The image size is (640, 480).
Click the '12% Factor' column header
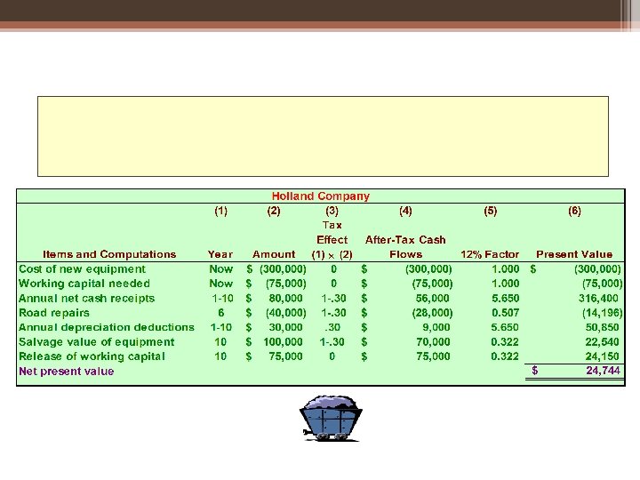tap(490, 254)
